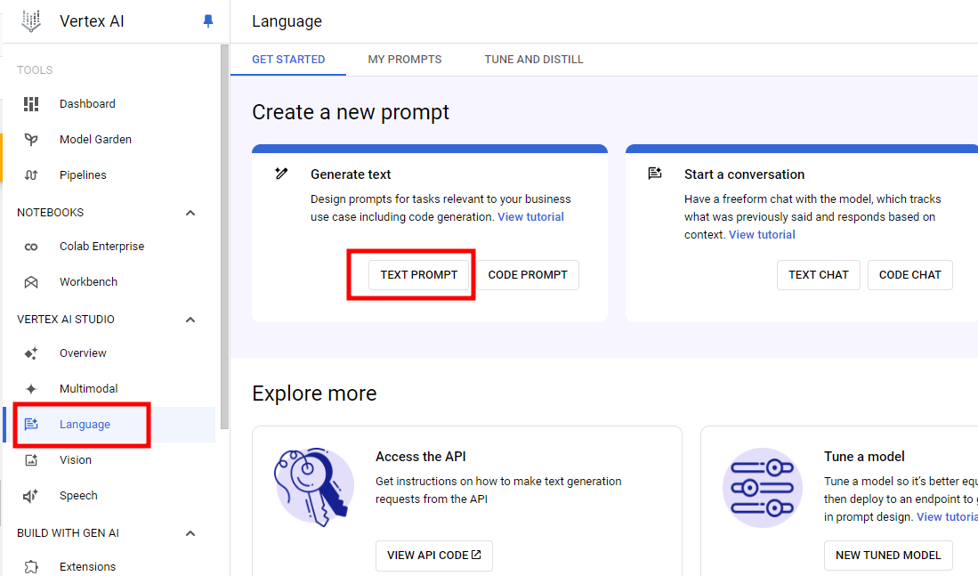
Task: Click the Overview sparkle icon
Action: tap(31, 353)
